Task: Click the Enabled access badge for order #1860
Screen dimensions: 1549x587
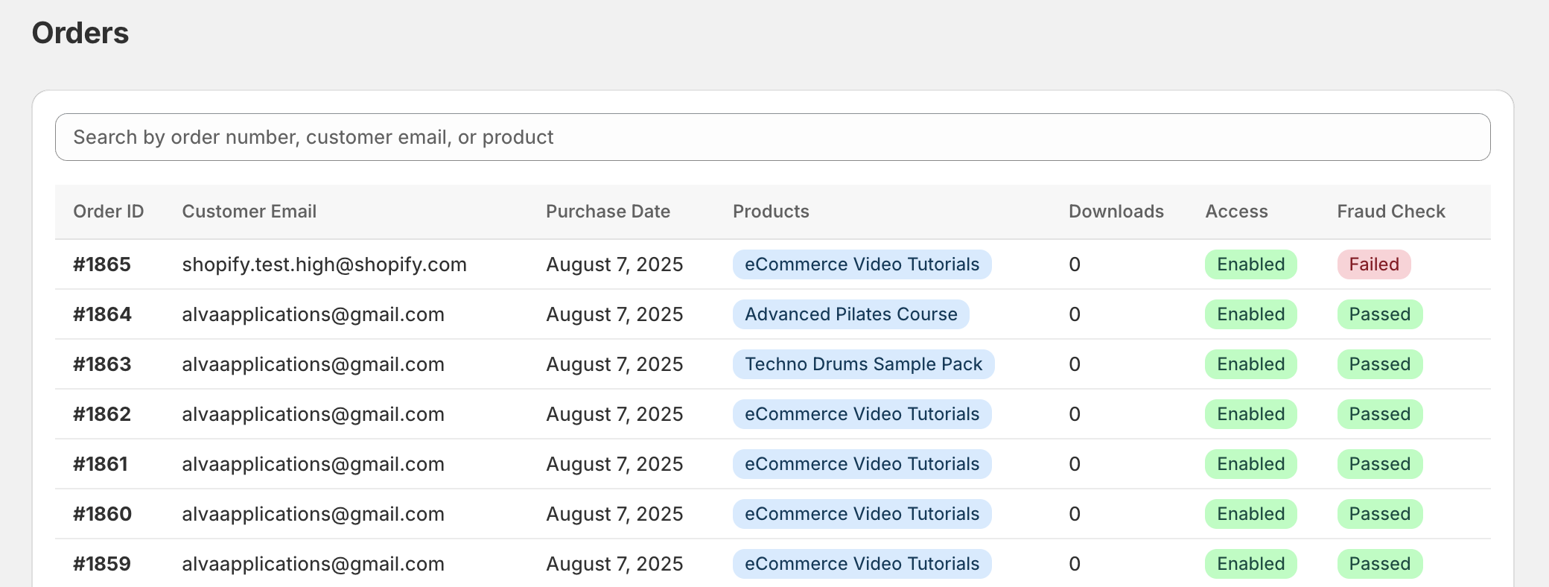Action: [1250, 514]
